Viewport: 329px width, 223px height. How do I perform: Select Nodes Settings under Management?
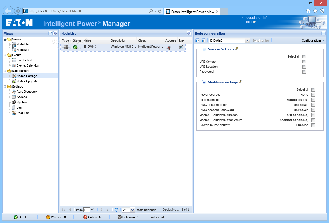coord(27,76)
